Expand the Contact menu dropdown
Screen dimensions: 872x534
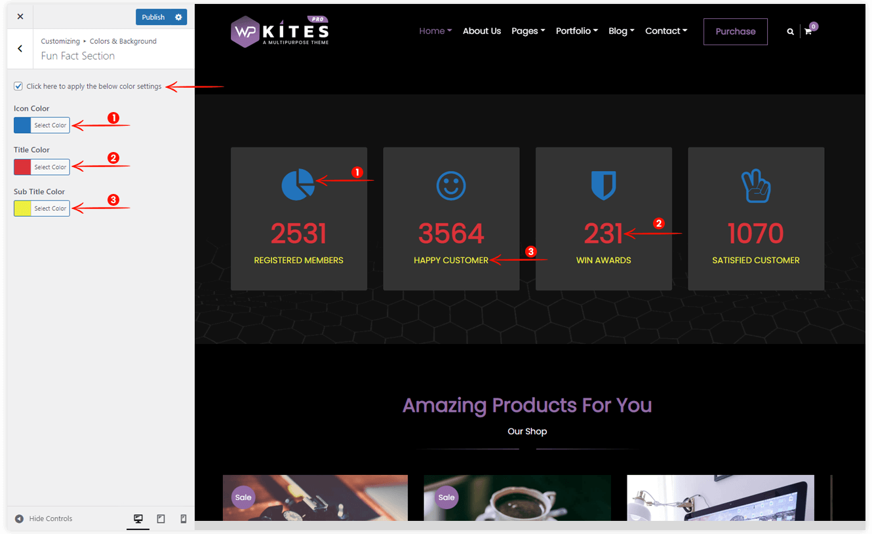[x=666, y=31]
